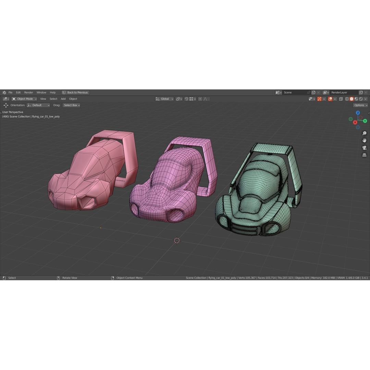This screenshot has height=370, width=370.
Task: Toggle X-Ray display mode
Action: pos(341,99)
